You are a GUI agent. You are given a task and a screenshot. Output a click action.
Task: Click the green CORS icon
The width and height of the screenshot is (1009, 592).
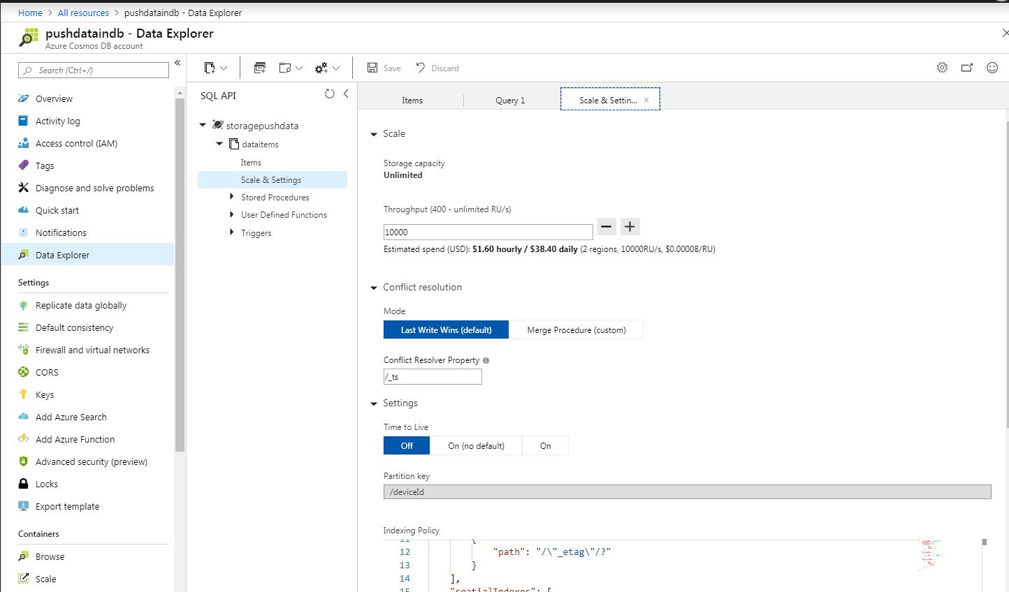click(x=24, y=372)
